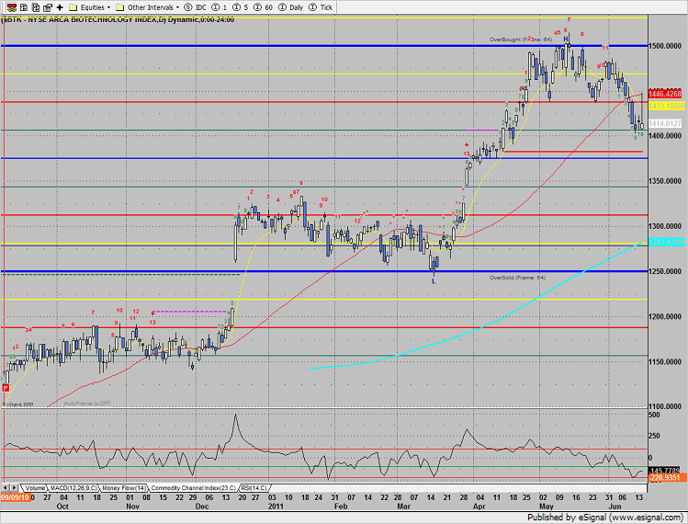The width and height of the screenshot is (688, 524).
Task: Open the Equities folder dropdown
Action: (x=90, y=7)
